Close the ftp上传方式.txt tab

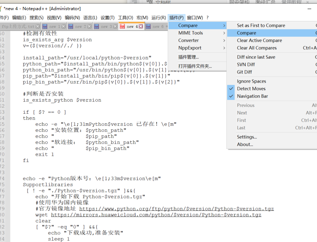click(37, 26)
